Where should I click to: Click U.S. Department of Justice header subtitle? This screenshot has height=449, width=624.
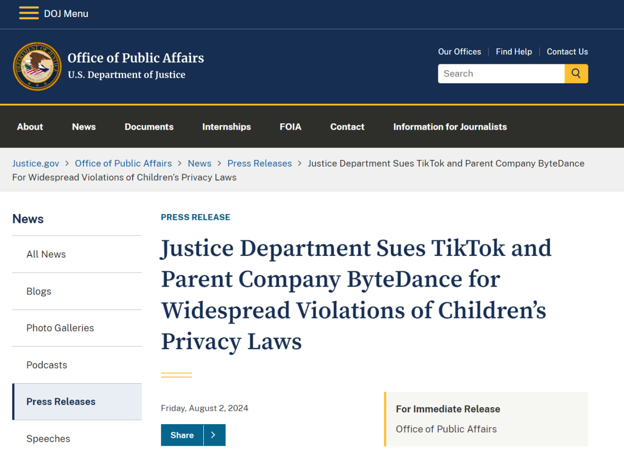tap(127, 75)
